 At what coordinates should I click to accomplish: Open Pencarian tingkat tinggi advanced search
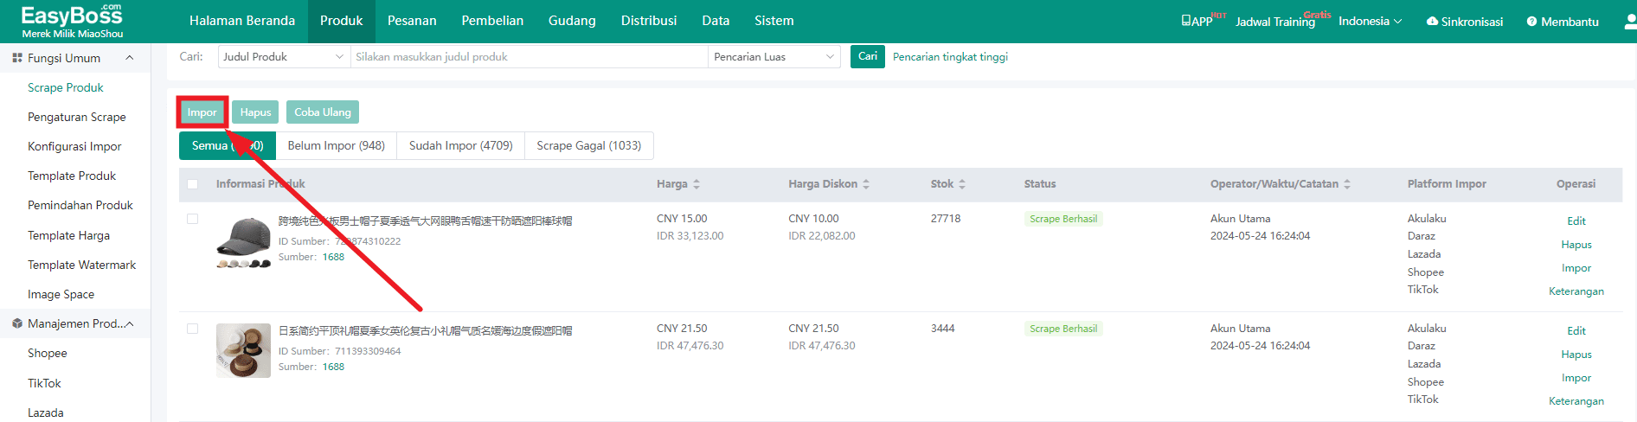pyautogui.click(x=950, y=57)
